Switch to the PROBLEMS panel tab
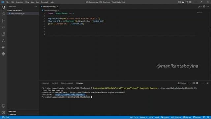 pyautogui.click(x=45, y=83)
